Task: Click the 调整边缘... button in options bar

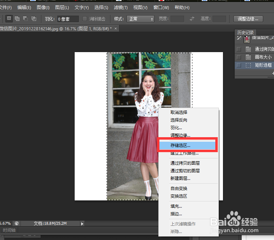Action: tap(248, 19)
